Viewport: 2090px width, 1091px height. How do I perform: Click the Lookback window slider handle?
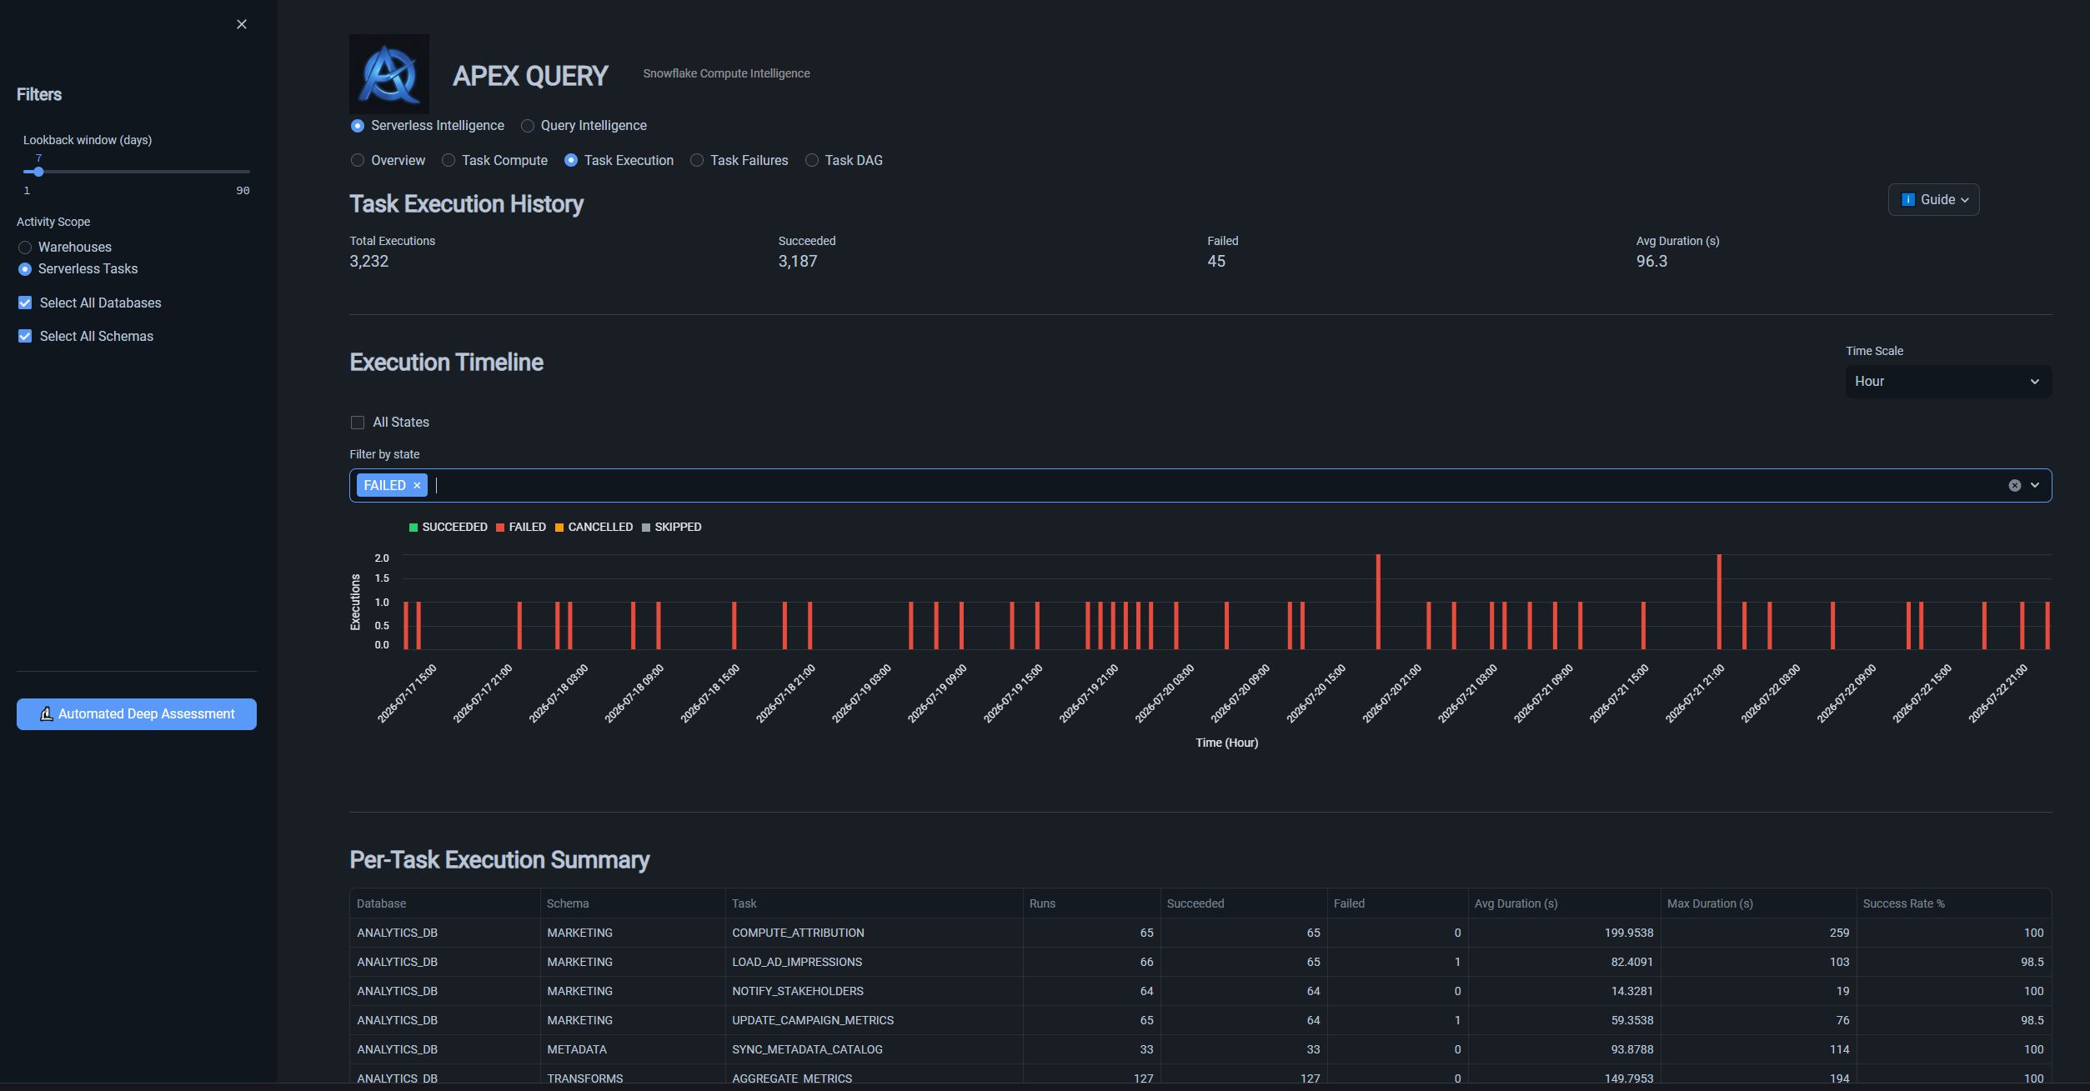pos(38,172)
